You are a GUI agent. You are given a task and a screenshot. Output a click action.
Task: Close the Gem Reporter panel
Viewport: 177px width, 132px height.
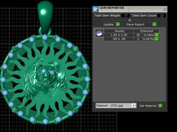pyautogui.click(x=164, y=9)
